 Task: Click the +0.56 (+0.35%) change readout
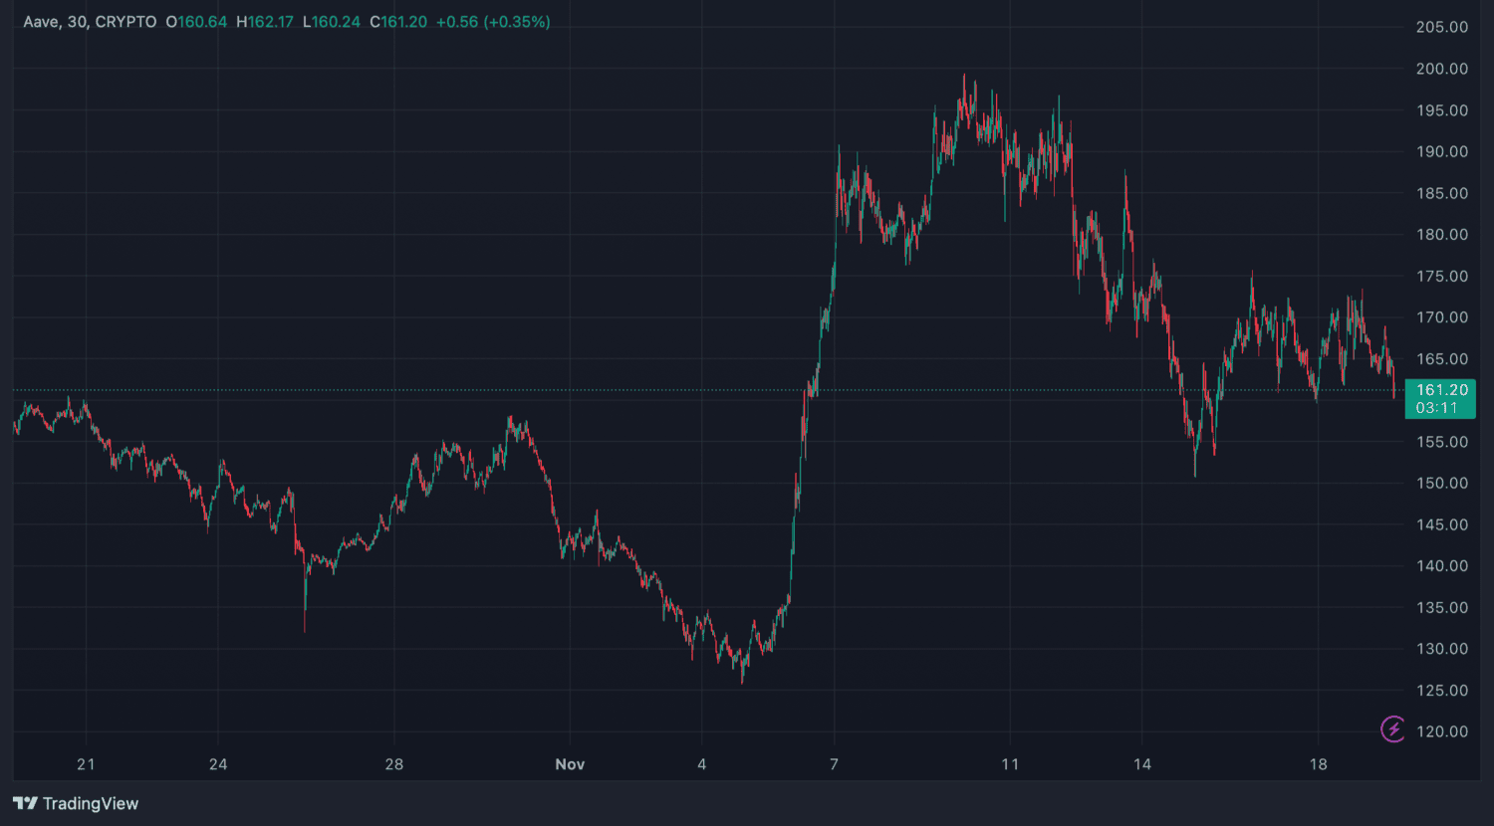(493, 22)
